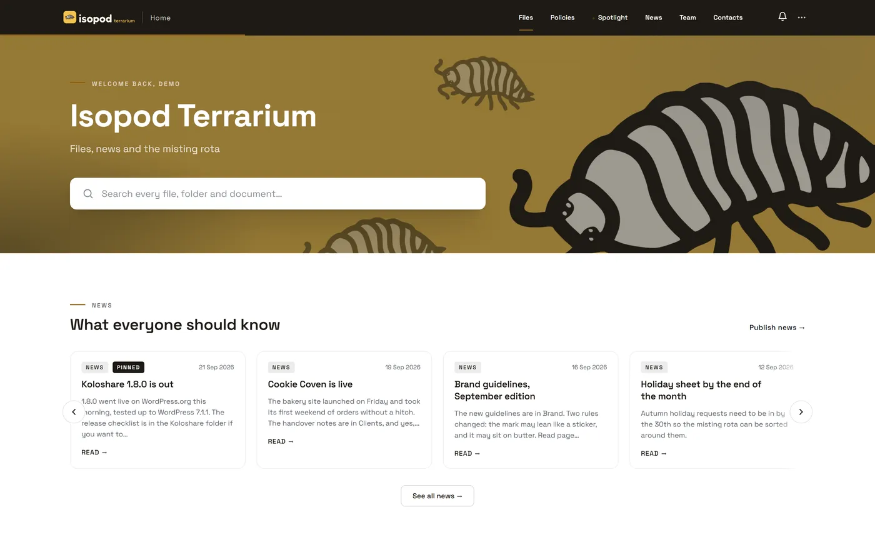
Task: Open the notifications bell
Action: 782,17
